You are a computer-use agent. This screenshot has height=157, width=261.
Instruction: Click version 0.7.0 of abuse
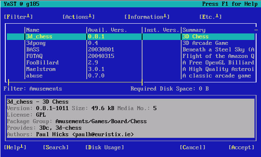pos(96,76)
